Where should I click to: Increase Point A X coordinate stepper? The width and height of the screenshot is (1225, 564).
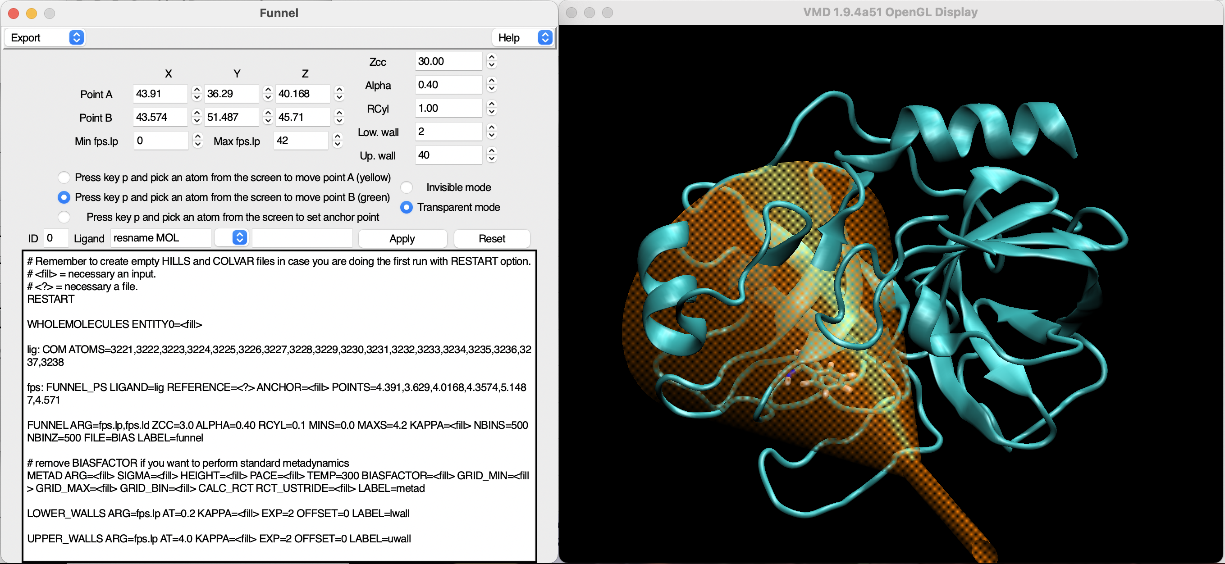pyautogui.click(x=197, y=90)
